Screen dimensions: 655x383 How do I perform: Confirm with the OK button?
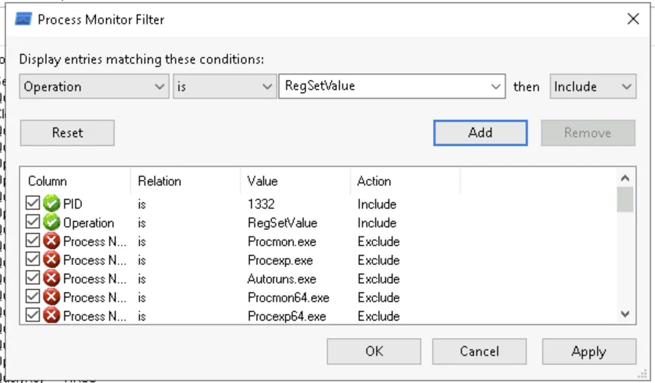point(374,352)
